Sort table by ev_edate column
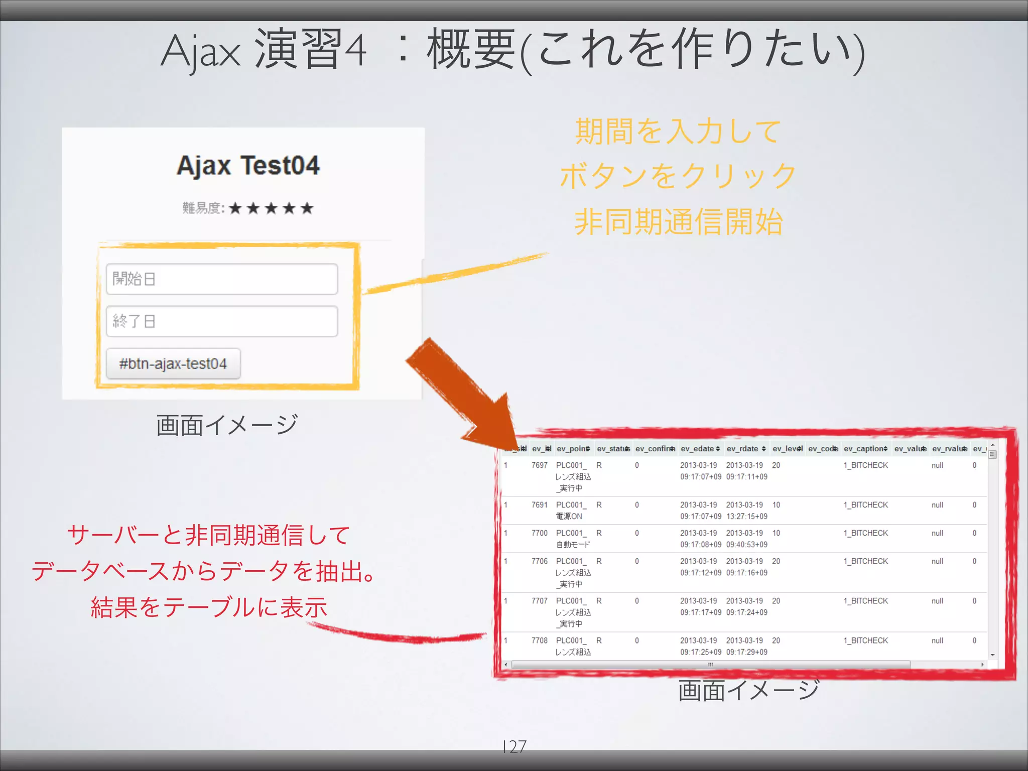Image resolution: width=1028 pixels, height=771 pixels. [701, 449]
